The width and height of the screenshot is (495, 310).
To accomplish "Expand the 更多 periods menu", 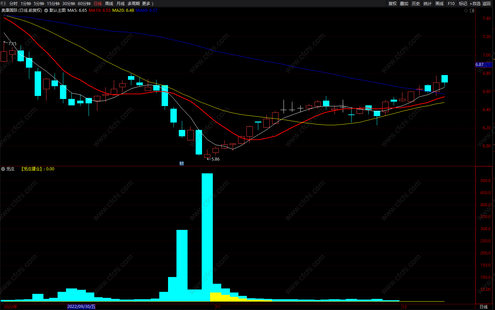I will [147, 3].
